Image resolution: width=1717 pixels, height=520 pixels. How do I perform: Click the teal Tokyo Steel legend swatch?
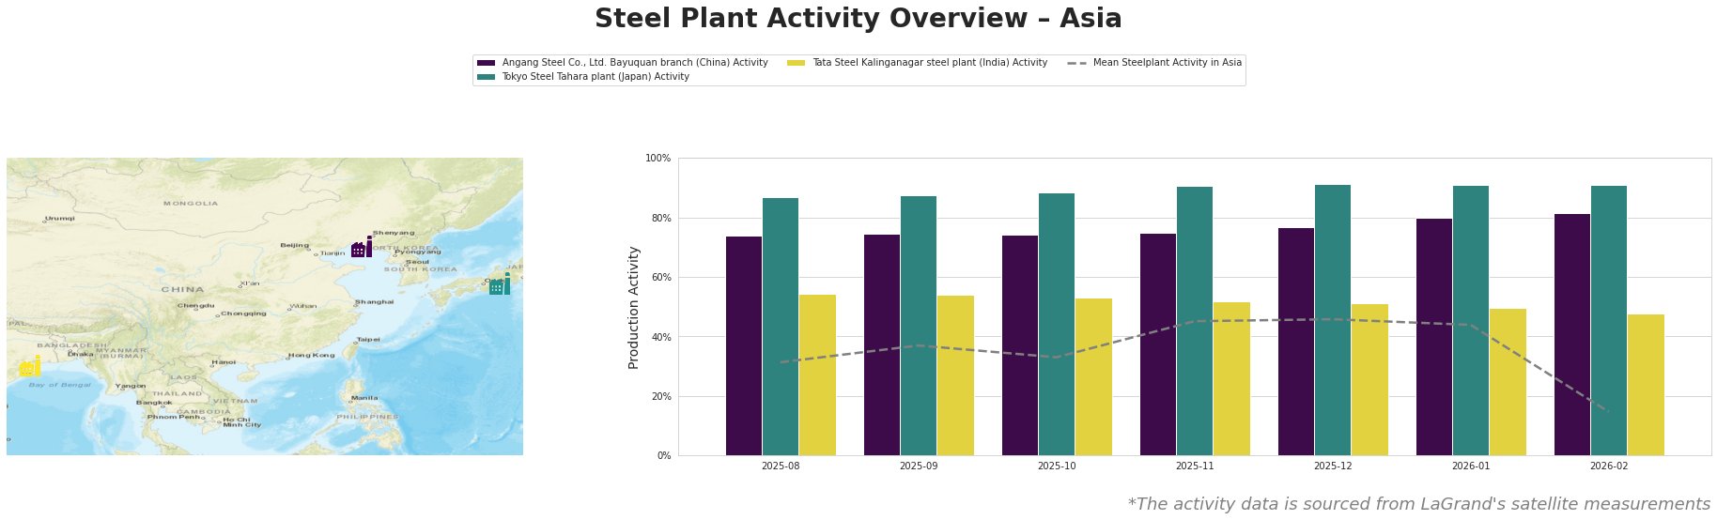(486, 77)
